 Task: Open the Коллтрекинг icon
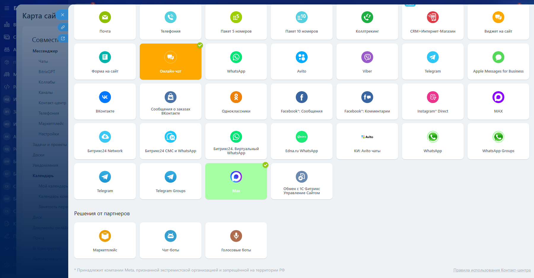click(x=367, y=17)
